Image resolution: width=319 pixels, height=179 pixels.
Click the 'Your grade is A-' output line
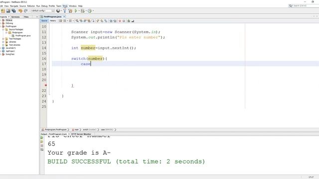click(79, 153)
